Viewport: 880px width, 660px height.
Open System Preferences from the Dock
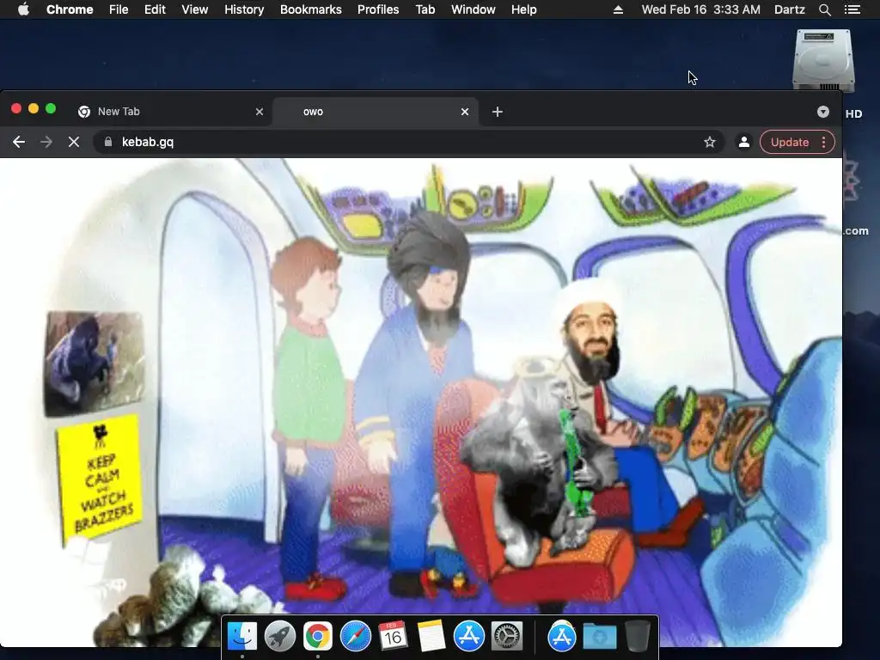(507, 637)
